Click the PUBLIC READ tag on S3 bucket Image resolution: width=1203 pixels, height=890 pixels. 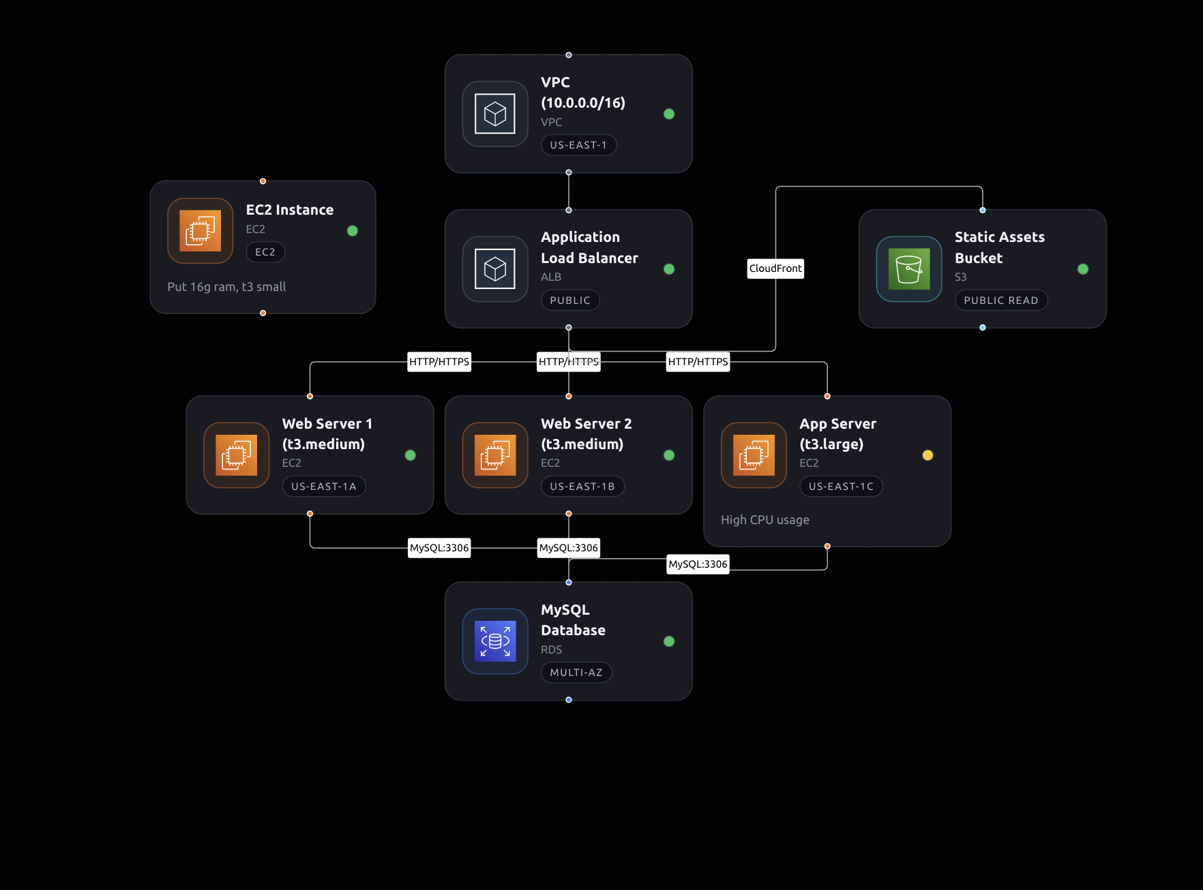(x=1000, y=301)
